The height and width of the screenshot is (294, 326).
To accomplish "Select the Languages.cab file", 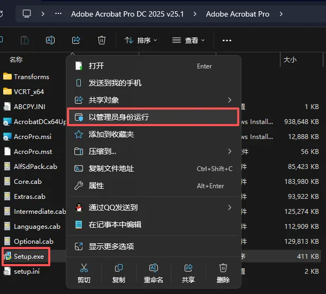I will (x=32, y=226).
